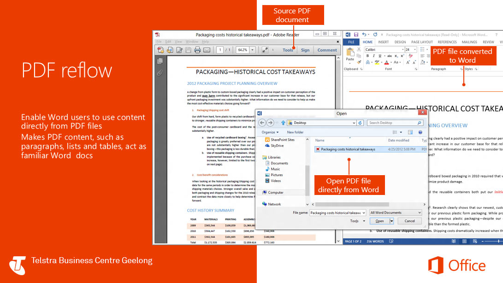The width and height of the screenshot is (503, 283).
Task: Expand the view options dropdown arrow in Open dialog
Action: pyautogui.click(x=401, y=132)
